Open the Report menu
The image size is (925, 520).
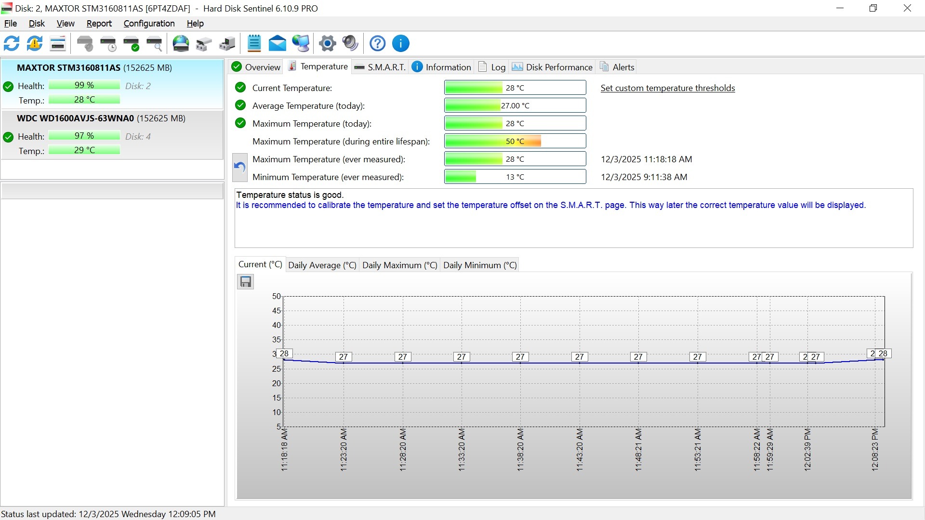click(99, 23)
